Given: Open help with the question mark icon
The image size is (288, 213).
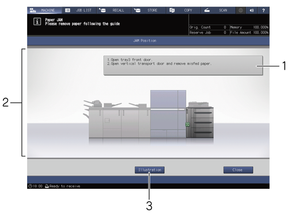Looking at the screenshot, I should click(x=263, y=10).
